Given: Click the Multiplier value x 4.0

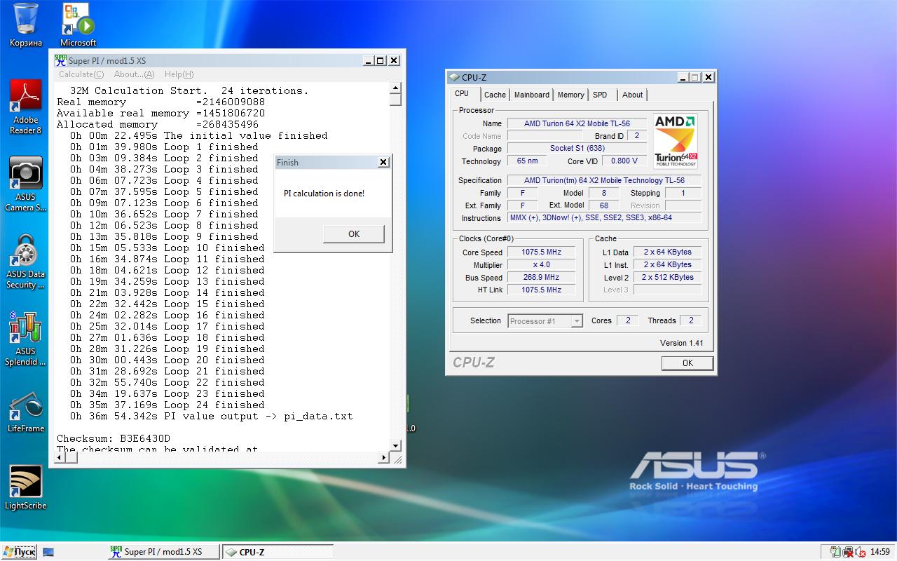Looking at the screenshot, I should [541, 265].
